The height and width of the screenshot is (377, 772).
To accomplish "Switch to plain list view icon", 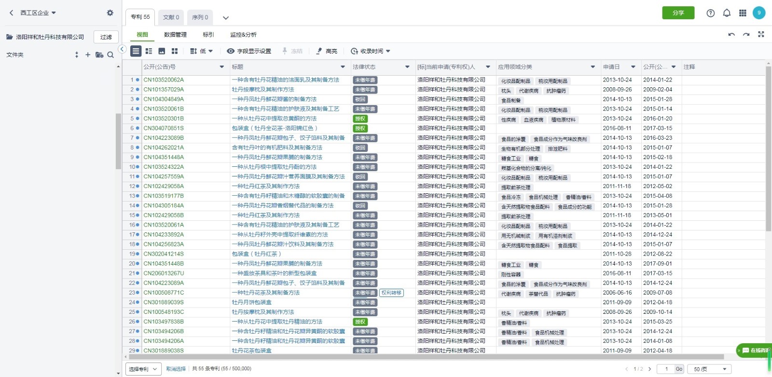I will coord(136,51).
